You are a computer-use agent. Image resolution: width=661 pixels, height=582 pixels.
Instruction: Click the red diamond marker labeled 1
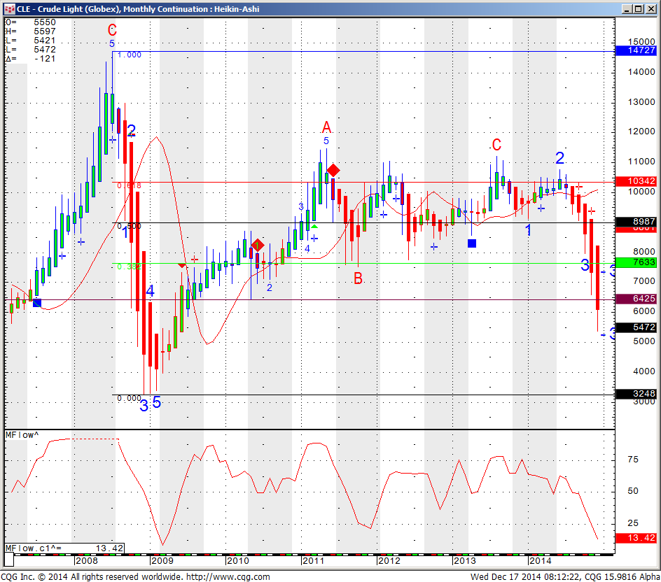point(258,246)
